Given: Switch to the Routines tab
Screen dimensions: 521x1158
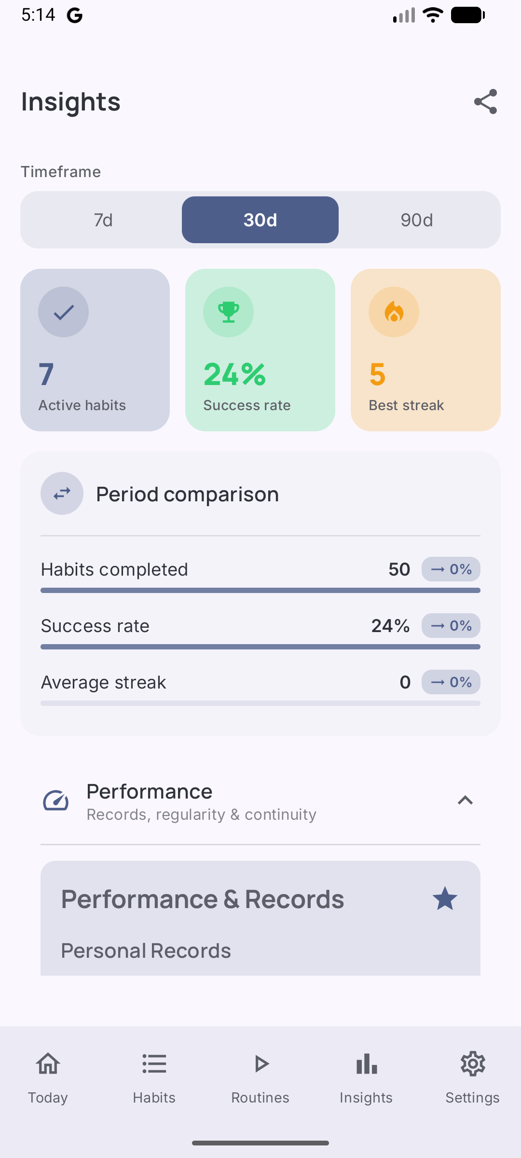Looking at the screenshot, I should 260,1076.
